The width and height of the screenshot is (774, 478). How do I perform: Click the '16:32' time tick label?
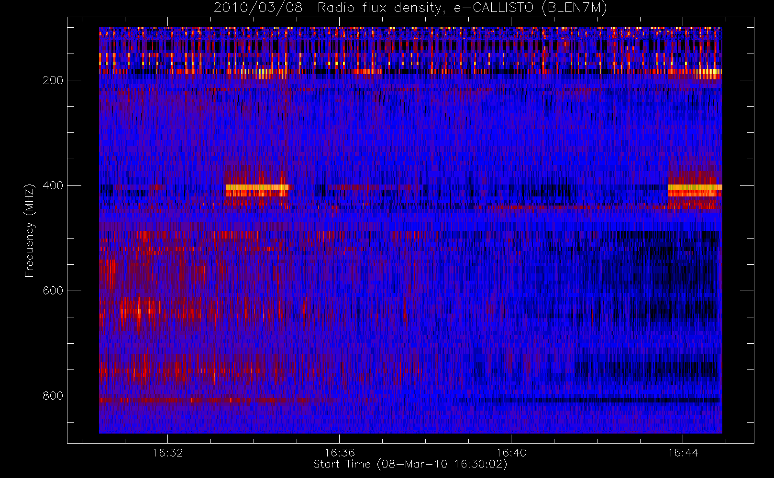(x=167, y=453)
